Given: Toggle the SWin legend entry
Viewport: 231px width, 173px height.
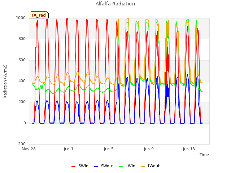Looking at the screenshot, I should pyautogui.click(x=80, y=166).
